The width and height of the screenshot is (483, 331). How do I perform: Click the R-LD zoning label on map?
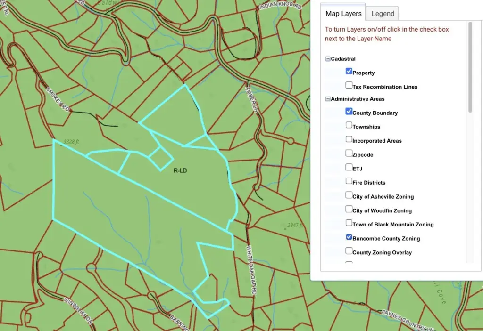coord(180,171)
